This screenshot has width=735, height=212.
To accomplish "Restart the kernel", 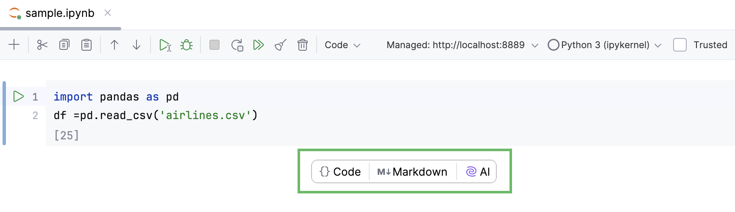I will point(237,45).
